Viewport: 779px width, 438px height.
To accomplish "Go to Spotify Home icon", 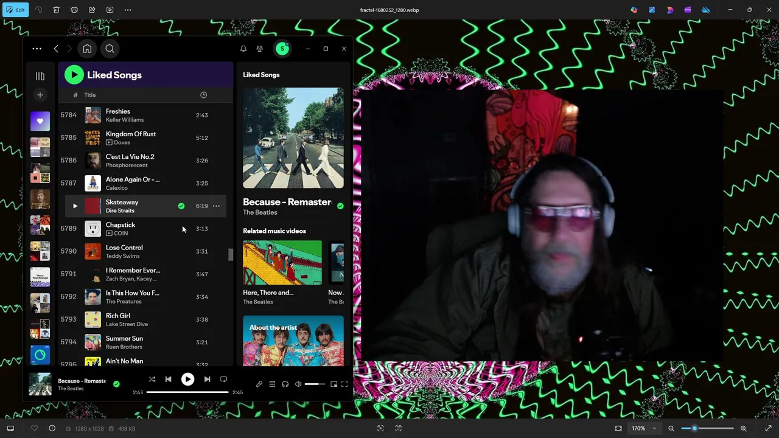I will coord(87,49).
